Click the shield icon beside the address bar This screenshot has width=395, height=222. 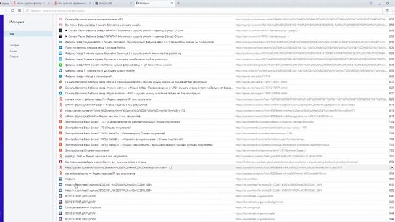(x=387, y=10)
